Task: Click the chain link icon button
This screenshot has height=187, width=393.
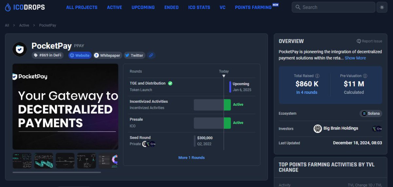Action: (151, 55)
